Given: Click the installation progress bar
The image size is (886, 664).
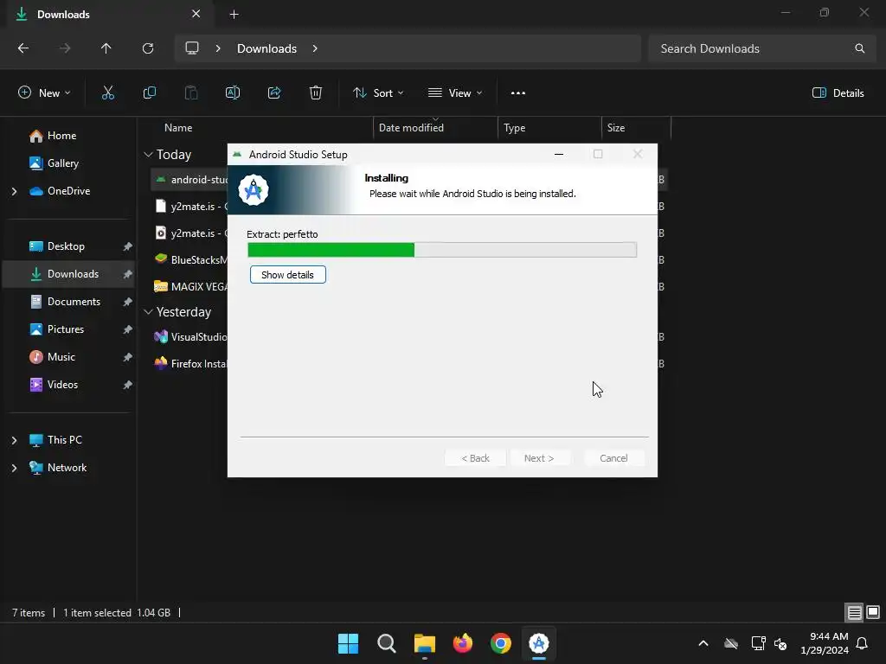Looking at the screenshot, I should click(442, 250).
